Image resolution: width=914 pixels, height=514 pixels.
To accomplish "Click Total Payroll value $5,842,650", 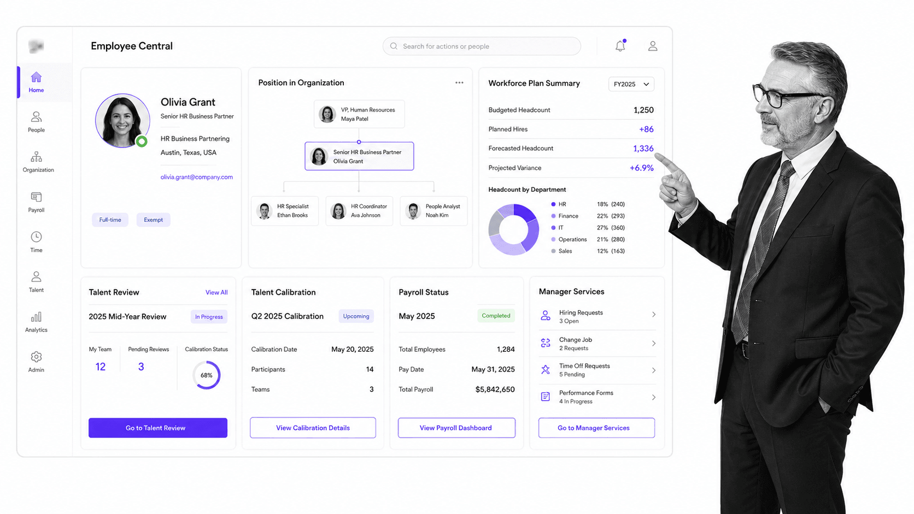I will pos(495,389).
